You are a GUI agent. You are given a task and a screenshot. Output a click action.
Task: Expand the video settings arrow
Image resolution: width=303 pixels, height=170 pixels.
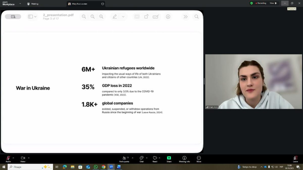[29, 158]
